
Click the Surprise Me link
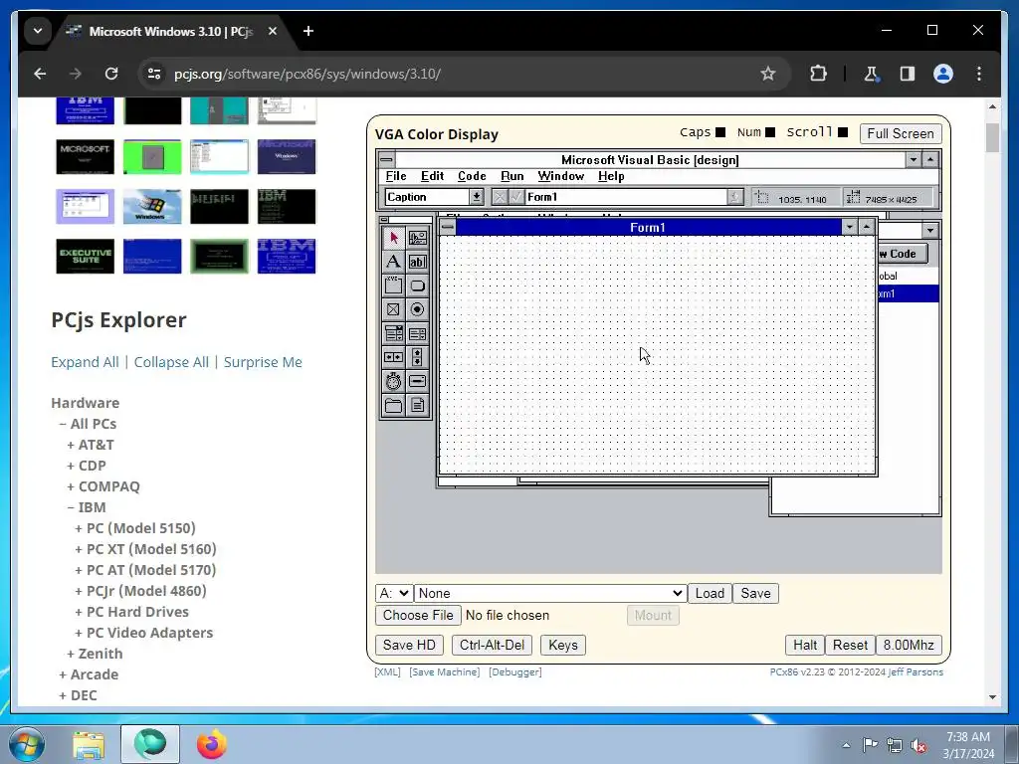(263, 362)
